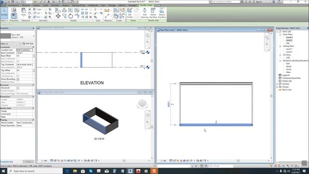
Task: Click the Cut geometry tool
Action: (37, 13)
